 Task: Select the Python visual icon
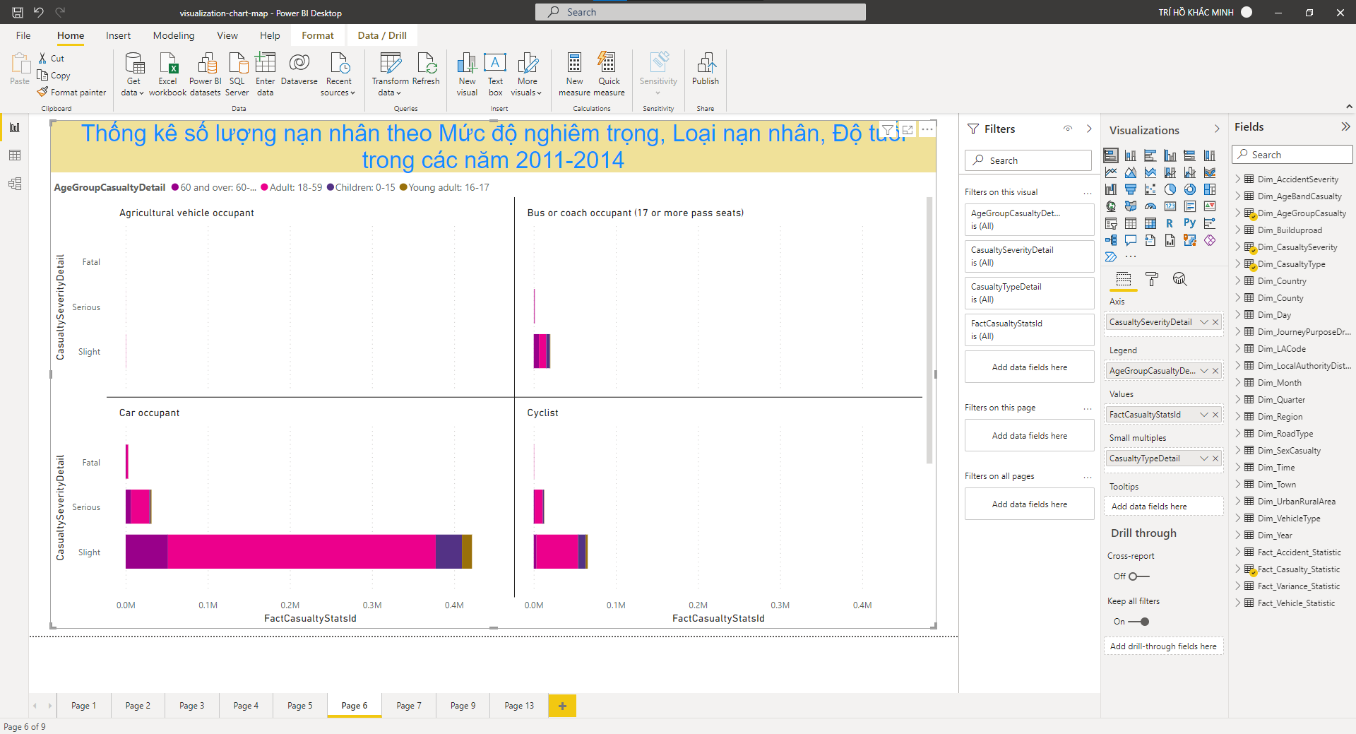click(x=1190, y=223)
